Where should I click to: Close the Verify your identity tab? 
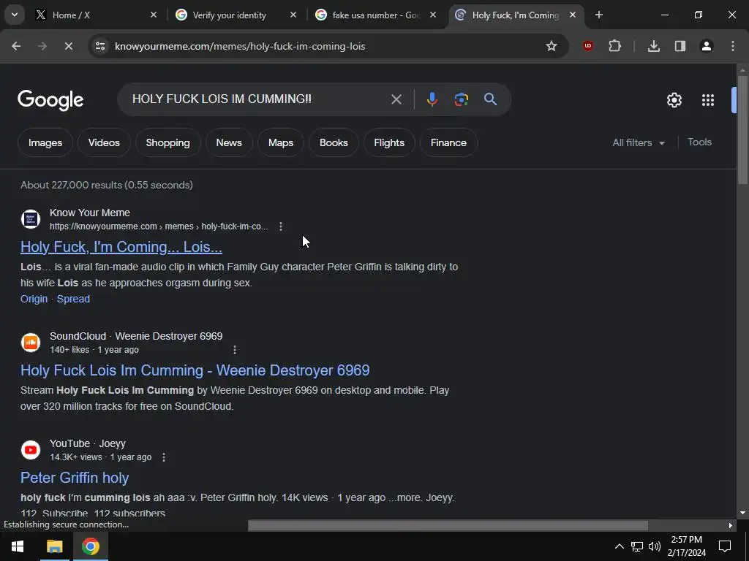tap(293, 15)
